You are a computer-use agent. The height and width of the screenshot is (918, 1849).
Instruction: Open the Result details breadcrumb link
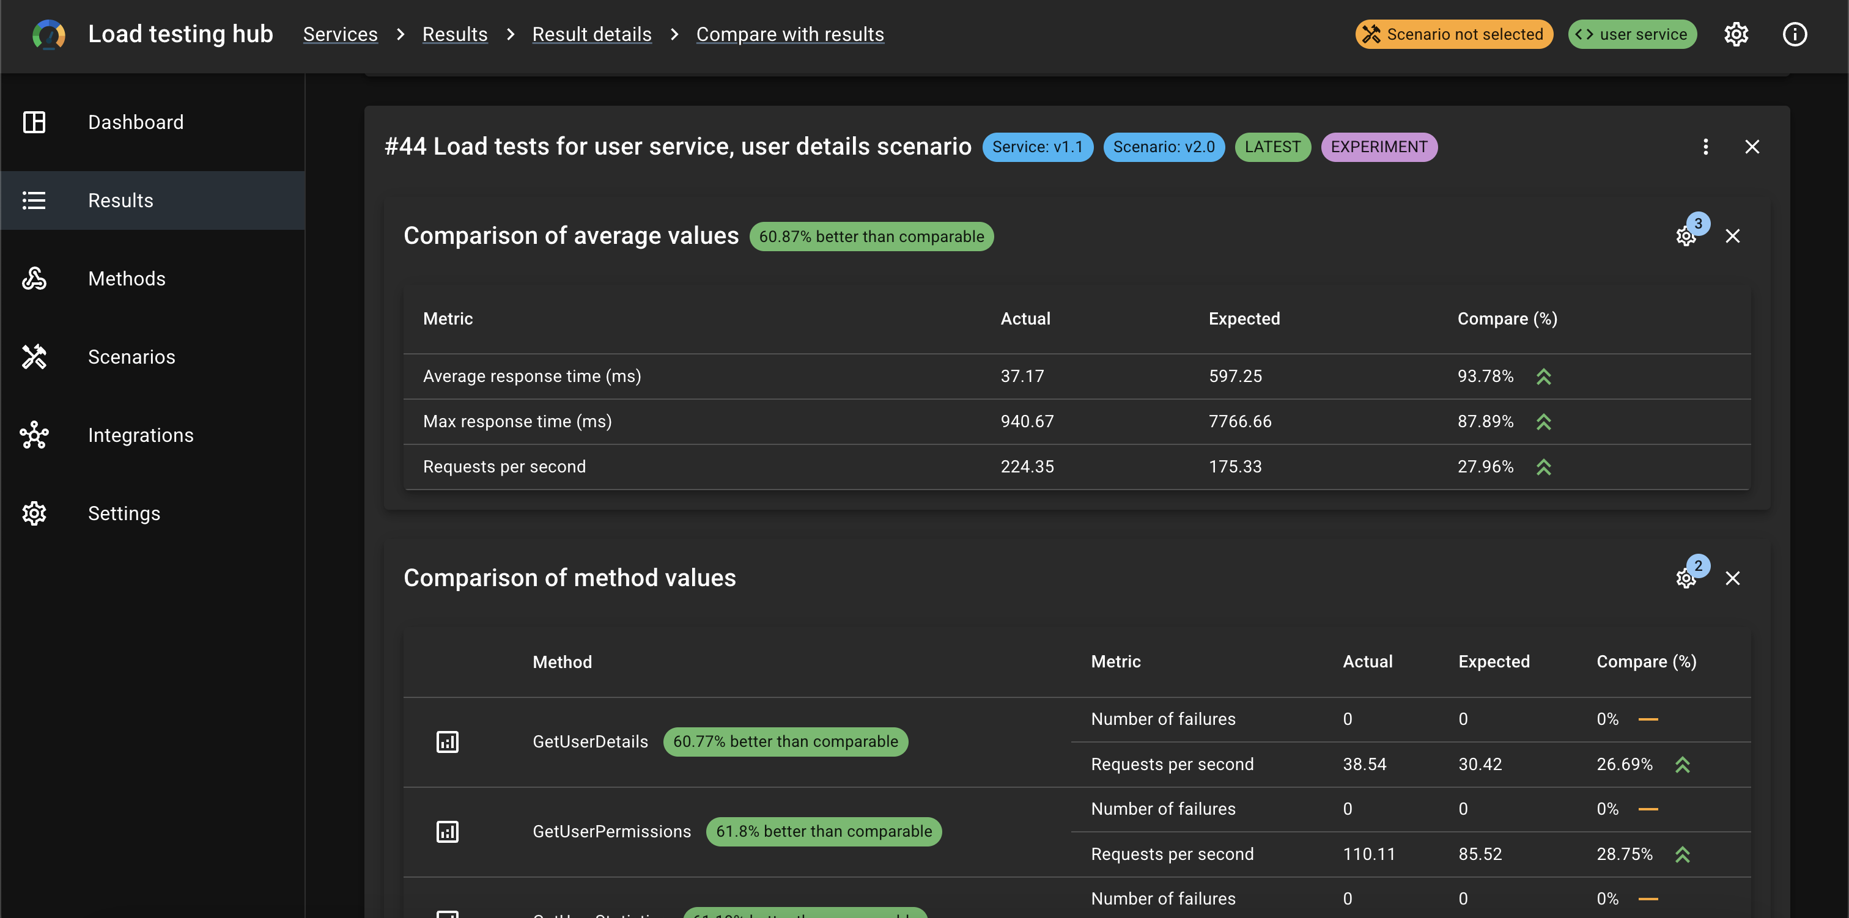pos(592,34)
